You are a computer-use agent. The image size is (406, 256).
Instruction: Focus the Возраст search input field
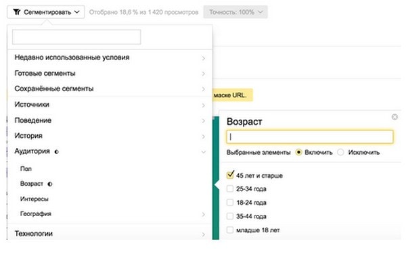(x=310, y=137)
